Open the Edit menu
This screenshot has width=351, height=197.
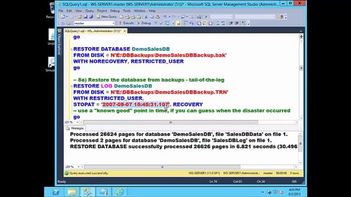point(69,10)
